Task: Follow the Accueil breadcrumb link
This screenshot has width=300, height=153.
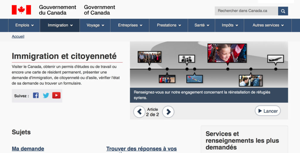Action: tap(18, 36)
